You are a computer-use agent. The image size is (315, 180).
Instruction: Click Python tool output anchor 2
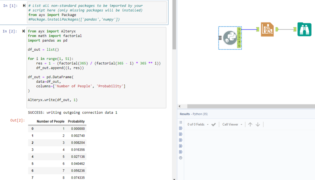(x=239, y=33)
